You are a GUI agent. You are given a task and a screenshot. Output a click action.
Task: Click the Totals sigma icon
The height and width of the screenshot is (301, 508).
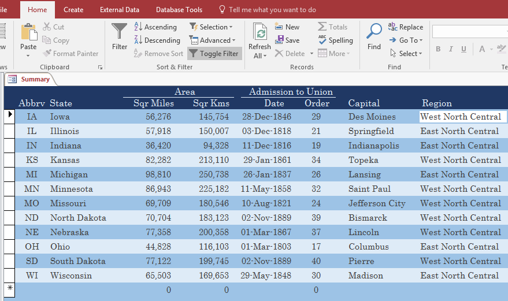322,27
